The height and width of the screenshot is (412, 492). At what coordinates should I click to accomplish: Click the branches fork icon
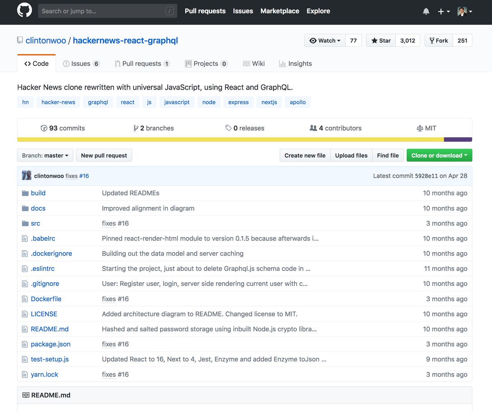tap(136, 128)
